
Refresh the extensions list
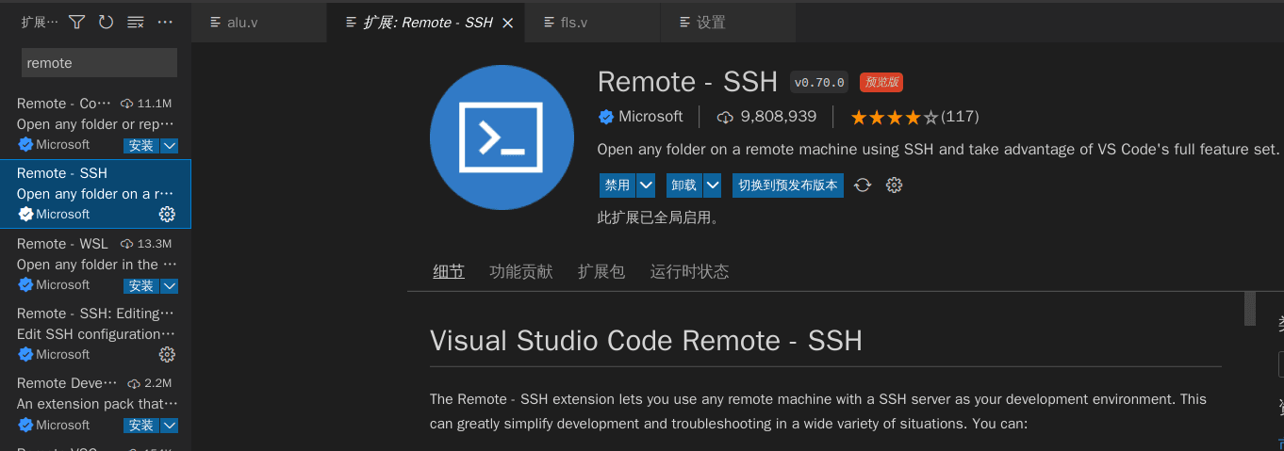tap(106, 22)
